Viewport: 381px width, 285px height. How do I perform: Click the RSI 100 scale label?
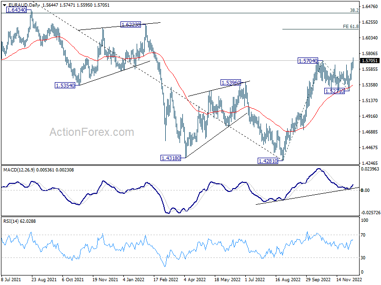(x=364, y=220)
